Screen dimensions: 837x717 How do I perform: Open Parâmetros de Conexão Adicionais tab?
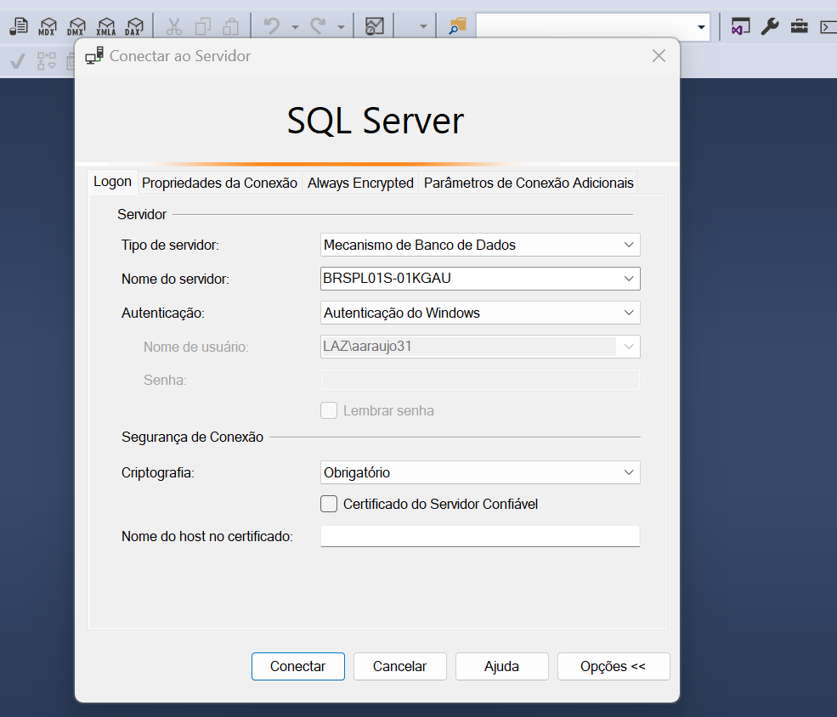[529, 183]
